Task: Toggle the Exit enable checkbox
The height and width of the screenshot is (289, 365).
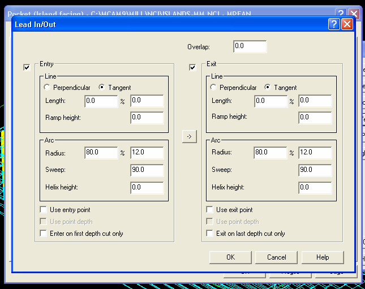Action: pyautogui.click(x=192, y=67)
